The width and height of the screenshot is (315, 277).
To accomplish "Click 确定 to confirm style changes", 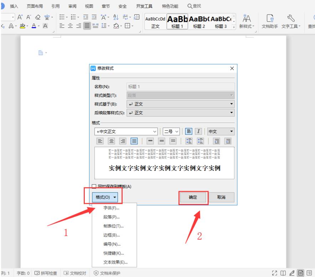I will (193, 197).
